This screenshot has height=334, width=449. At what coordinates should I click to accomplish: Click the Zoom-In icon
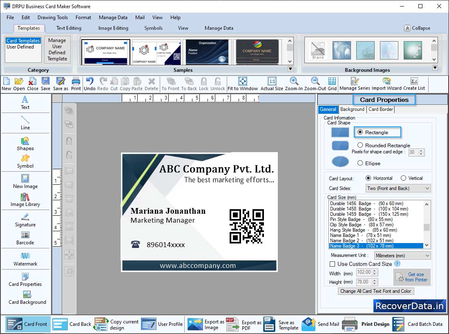(x=294, y=84)
